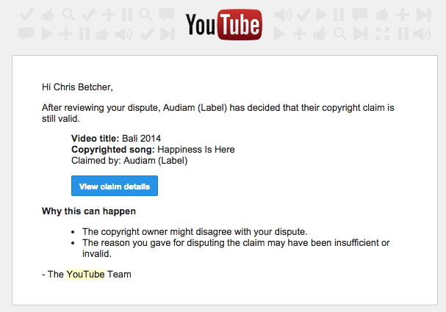Click 'Claimed by: Audiam (Label)' line
Screen dimensions: 446x312
point(129,161)
